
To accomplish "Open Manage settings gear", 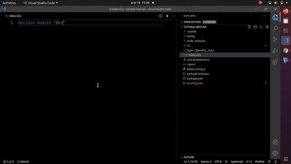I will pyautogui.click(x=275, y=153).
